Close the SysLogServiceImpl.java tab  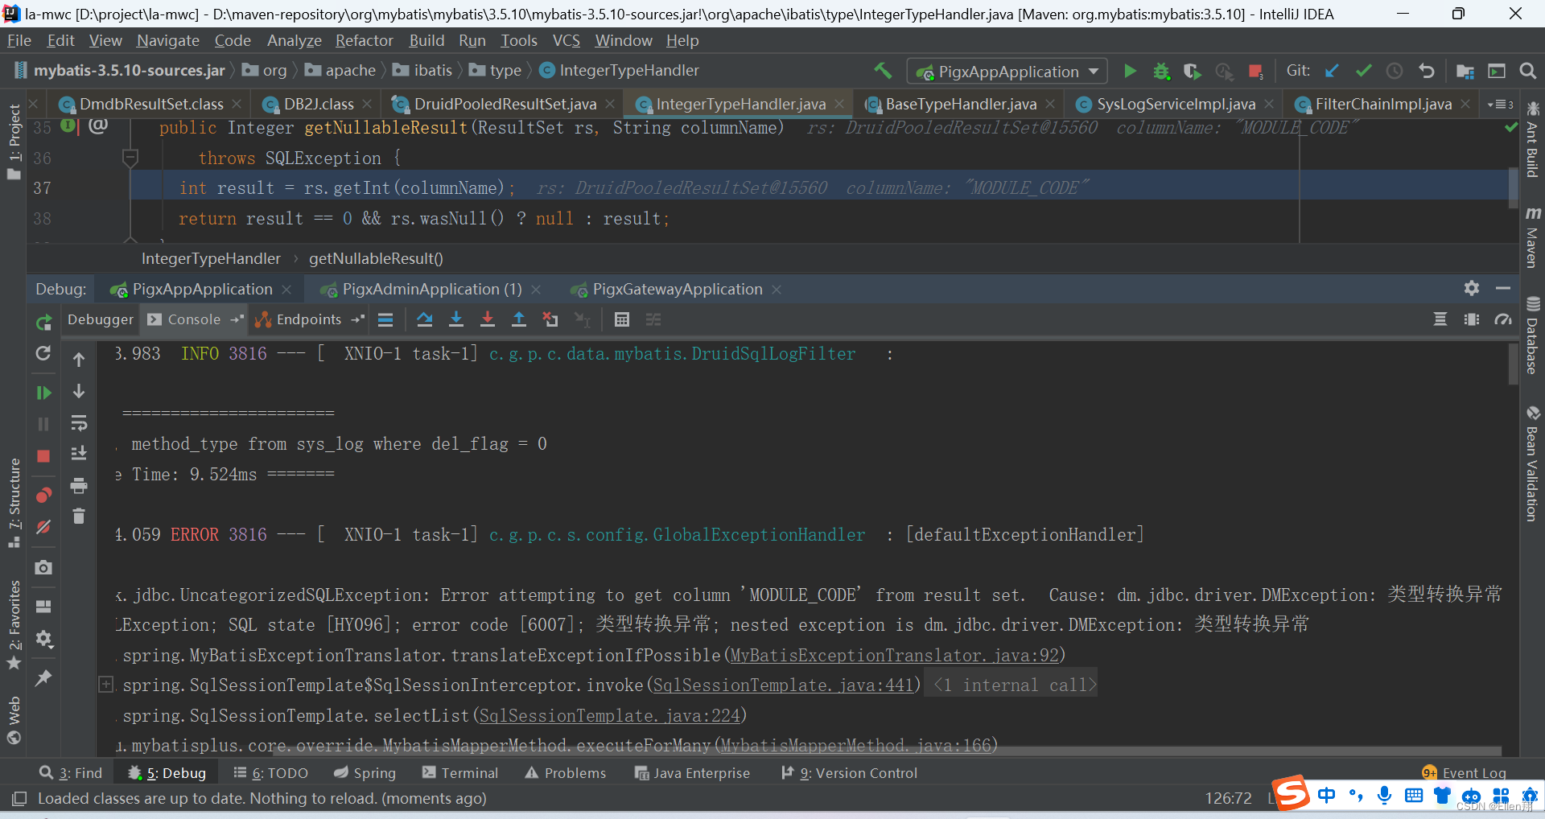[1268, 105]
